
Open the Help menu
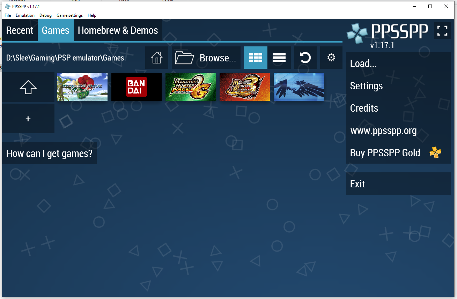click(92, 15)
